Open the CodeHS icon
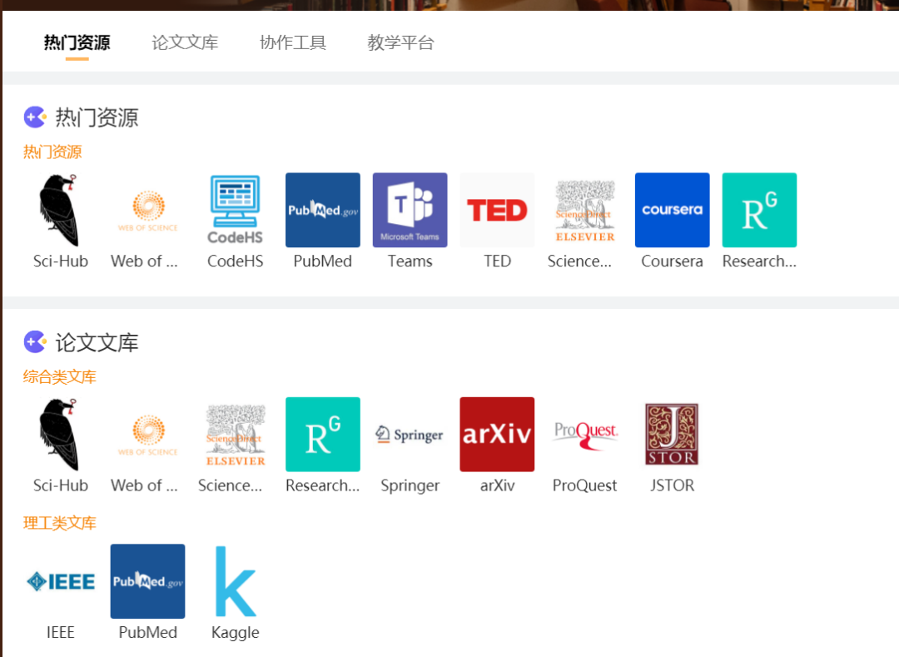Image resolution: width=899 pixels, height=657 pixels. (235, 211)
